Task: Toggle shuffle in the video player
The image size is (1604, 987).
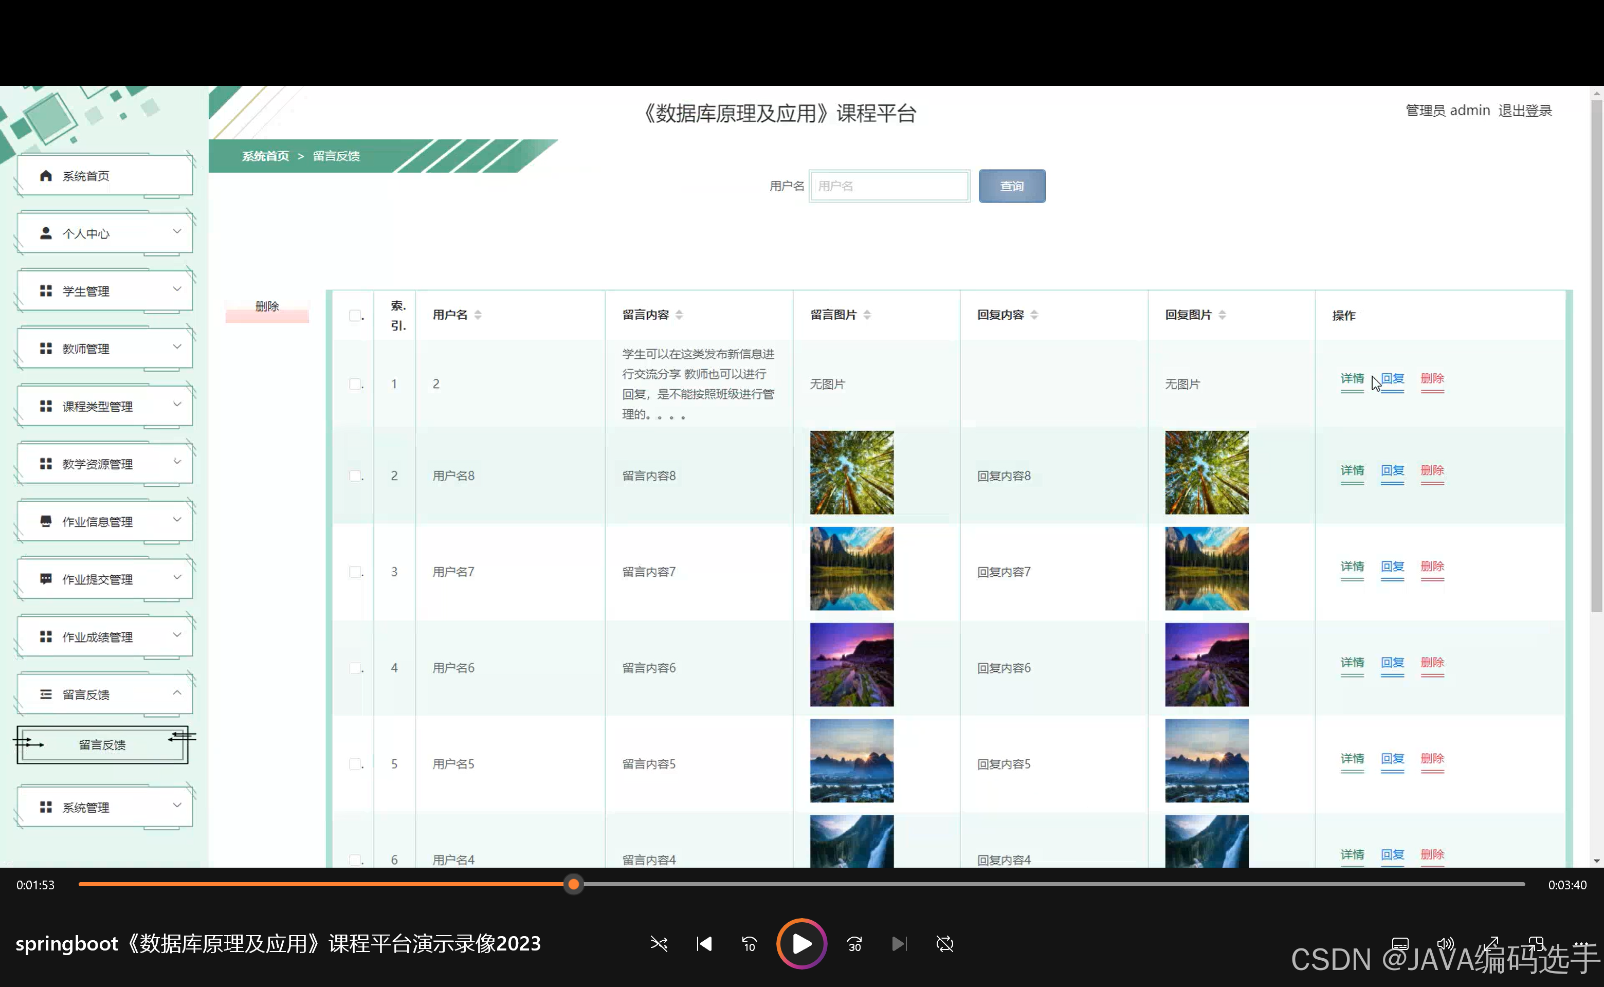Action: pyautogui.click(x=659, y=944)
